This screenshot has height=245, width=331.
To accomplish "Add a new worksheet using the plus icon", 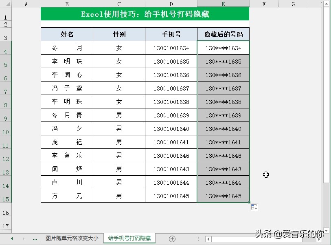I will coord(173,238).
